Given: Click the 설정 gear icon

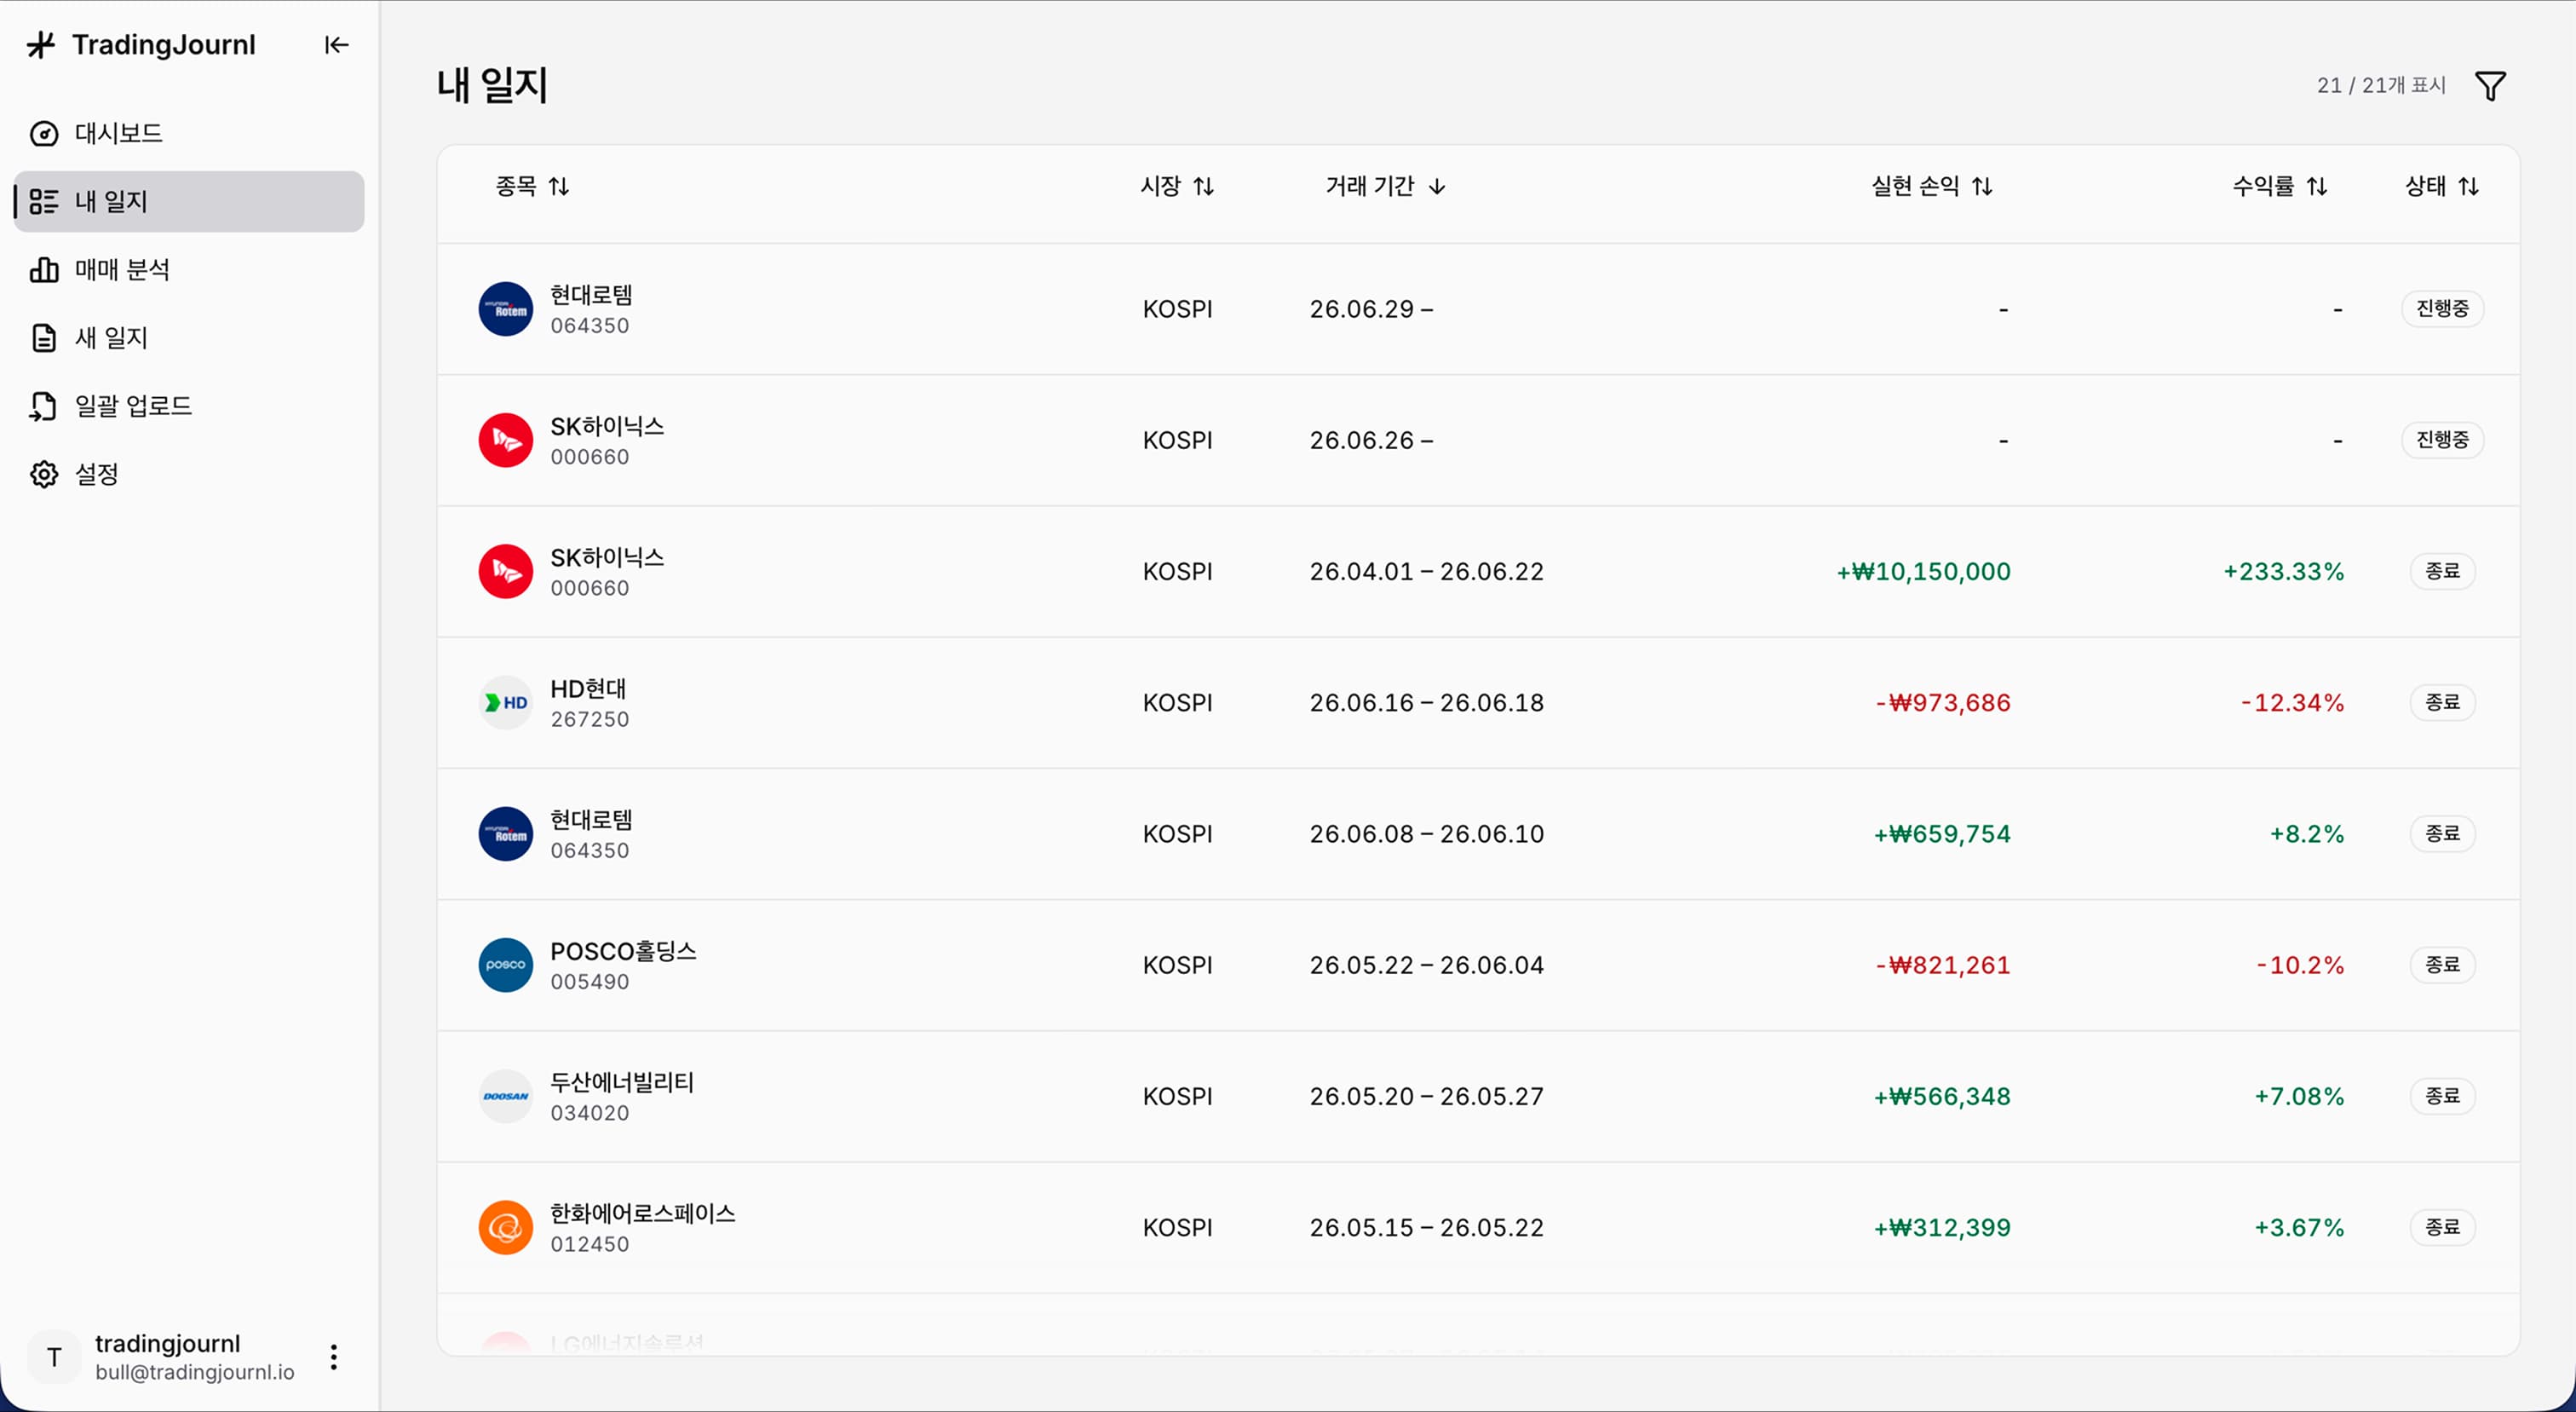Looking at the screenshot, I should pyautogui.click(x=44, y=474).
